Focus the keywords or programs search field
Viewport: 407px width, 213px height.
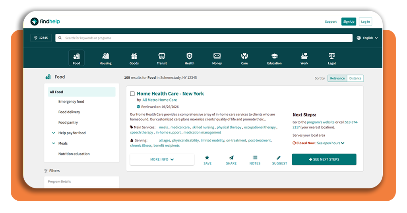pos(204,38)
